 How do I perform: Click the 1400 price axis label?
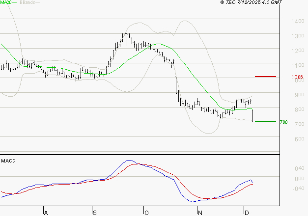pos(298,21)
